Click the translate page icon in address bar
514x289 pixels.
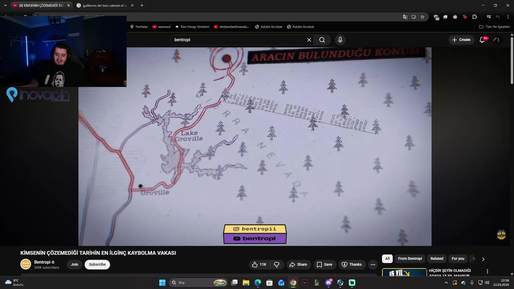[x=405, y=17]
